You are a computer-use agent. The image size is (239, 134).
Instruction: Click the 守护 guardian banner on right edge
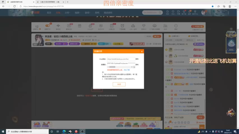click(231, 42)
